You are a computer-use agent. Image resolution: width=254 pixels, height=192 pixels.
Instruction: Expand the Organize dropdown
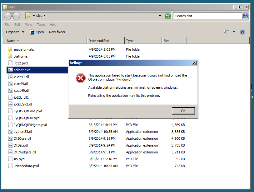pyautogui.click(x=15, y=32)
